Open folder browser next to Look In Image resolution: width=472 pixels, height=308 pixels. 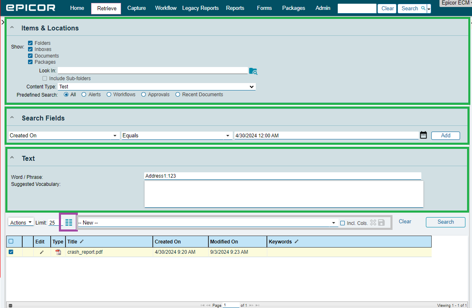(253, 71)
